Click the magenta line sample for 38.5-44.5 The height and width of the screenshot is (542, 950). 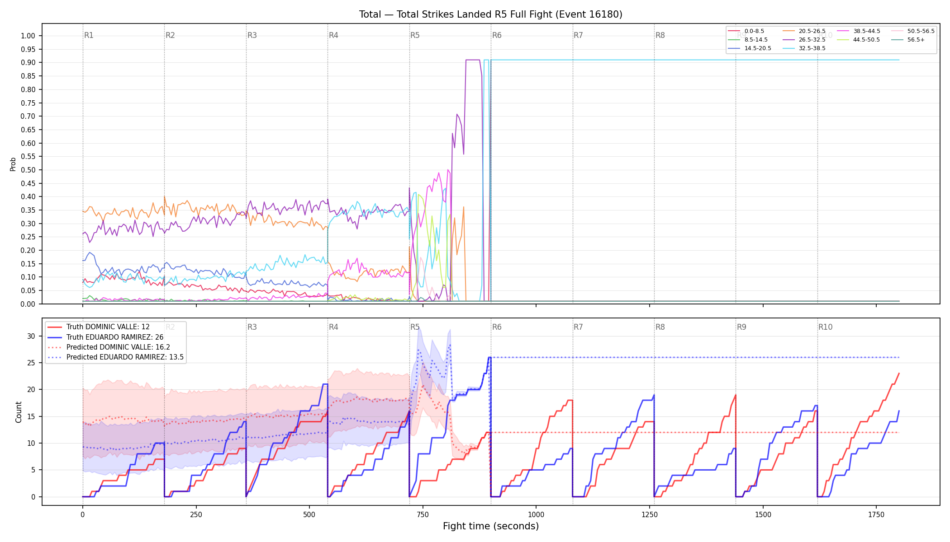tap(843, 31)
